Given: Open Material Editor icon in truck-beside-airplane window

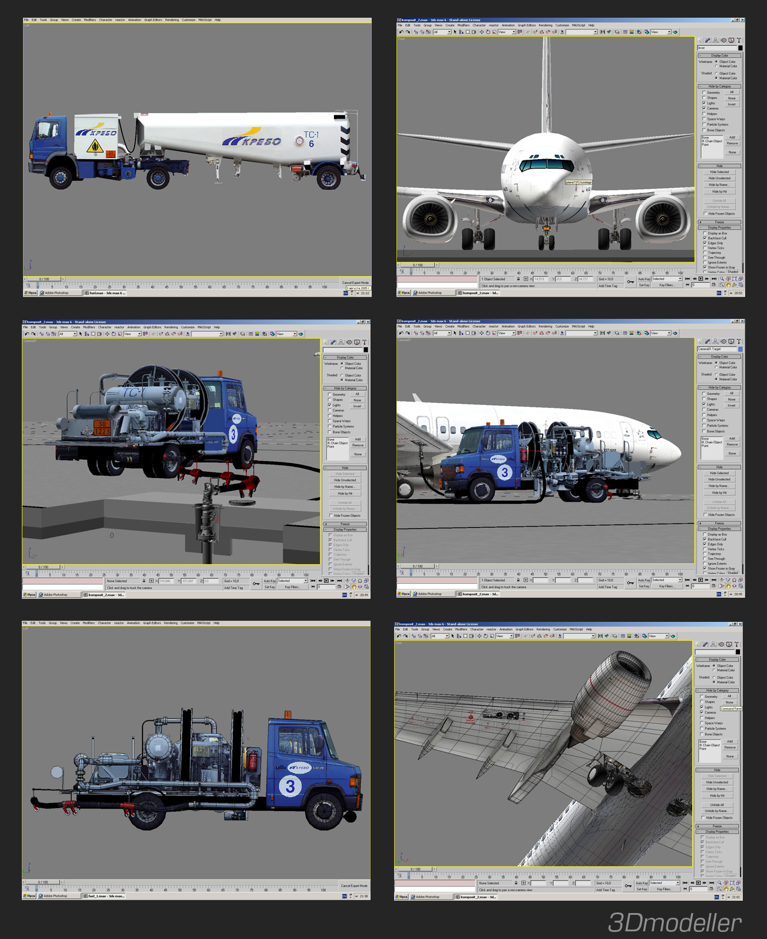Looking at the screenshot, I should pyautogui.click(x=639, y=334).
